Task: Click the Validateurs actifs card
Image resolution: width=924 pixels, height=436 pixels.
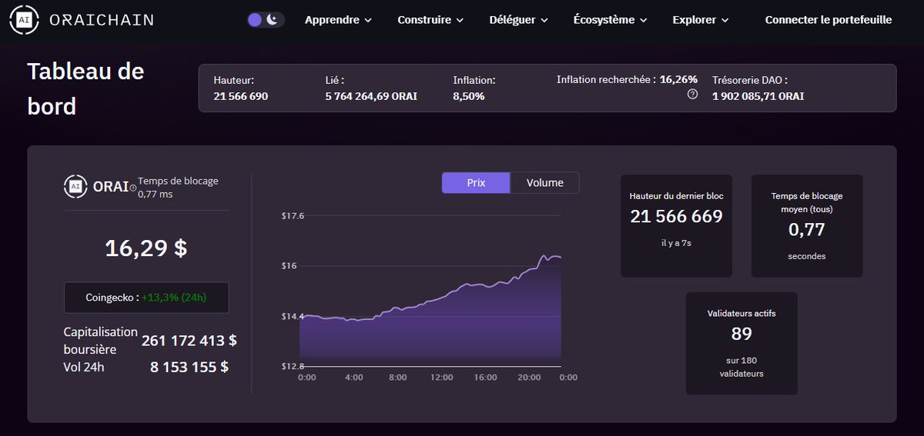Action: click(742, 343)
